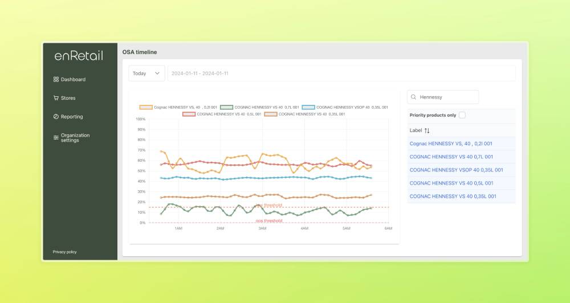This screenshot has height=303, width=570.
Task: Expand the Today period dropdown
Action: [146, 73]
